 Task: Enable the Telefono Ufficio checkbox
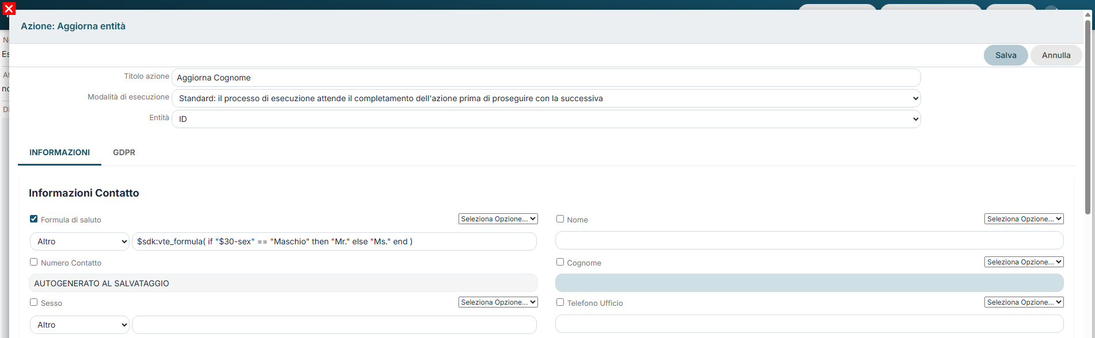[x=560, y=302]
